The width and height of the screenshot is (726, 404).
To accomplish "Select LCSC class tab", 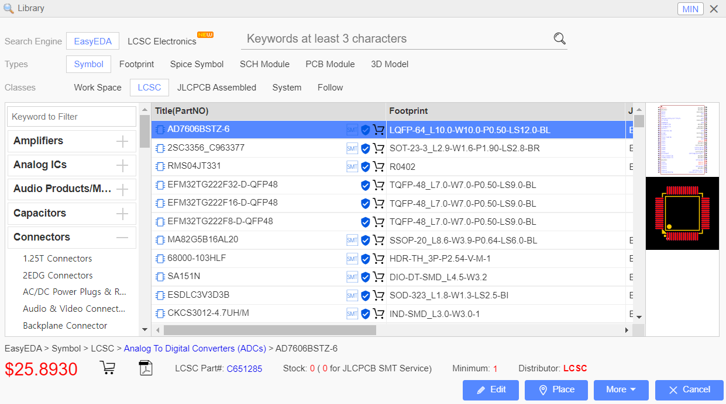I will [149, 88].
